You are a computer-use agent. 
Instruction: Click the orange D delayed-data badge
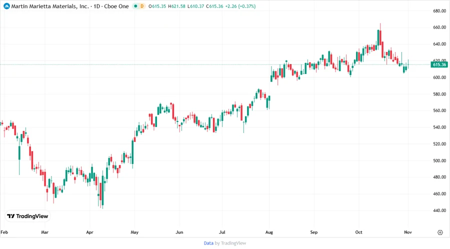[x=142, y=6]
